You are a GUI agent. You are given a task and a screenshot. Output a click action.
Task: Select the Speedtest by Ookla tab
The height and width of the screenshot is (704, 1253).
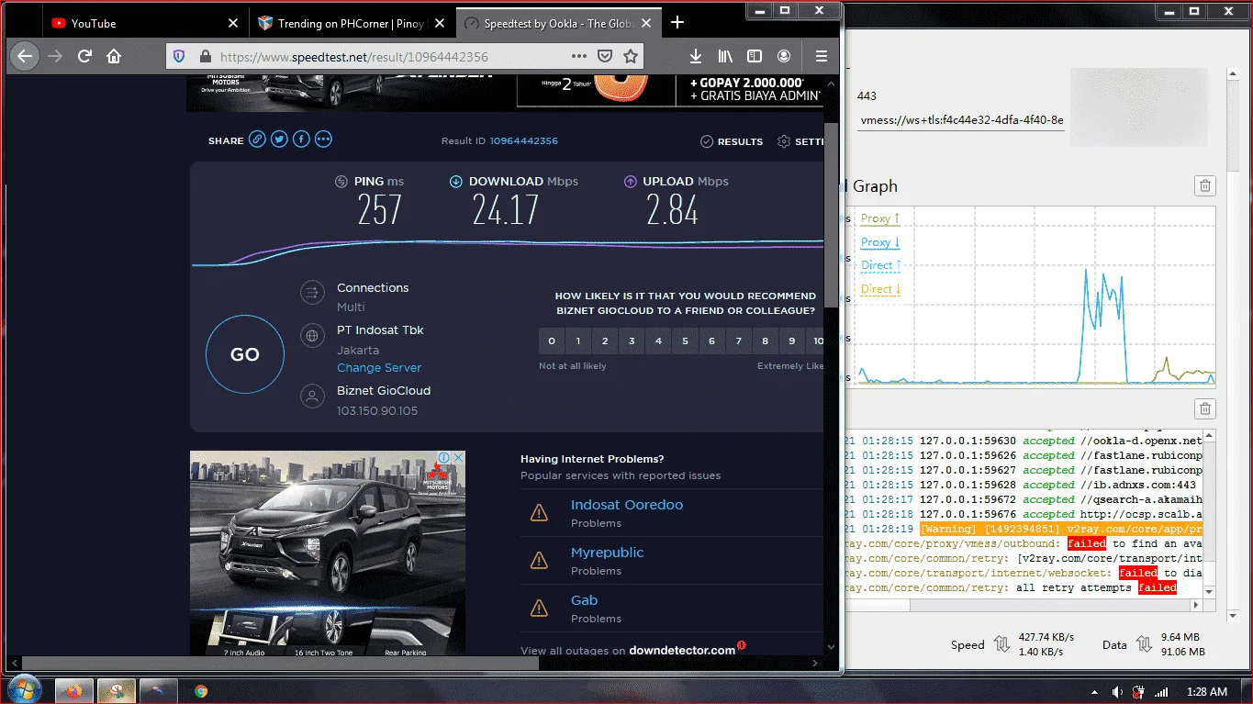[558, 23]
